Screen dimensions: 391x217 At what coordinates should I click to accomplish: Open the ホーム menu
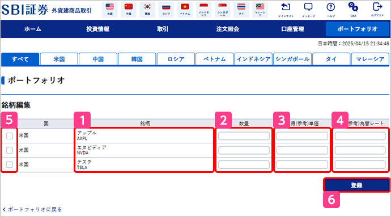[x=33, y=29]
